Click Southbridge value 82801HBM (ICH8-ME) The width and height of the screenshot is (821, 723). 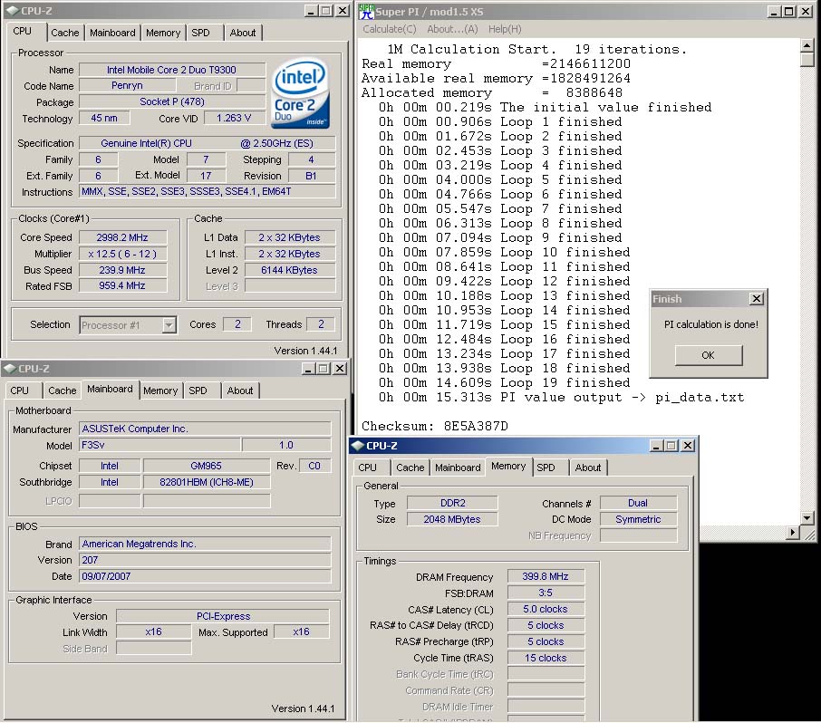207,482
